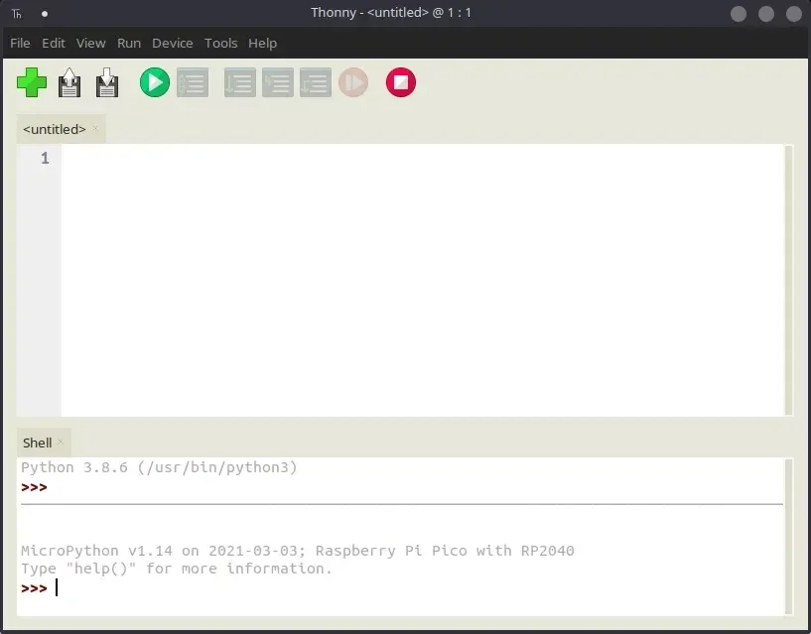Click the Thonny window title text
The width and height of the screenshot is (811, 634).
(391, 13)
